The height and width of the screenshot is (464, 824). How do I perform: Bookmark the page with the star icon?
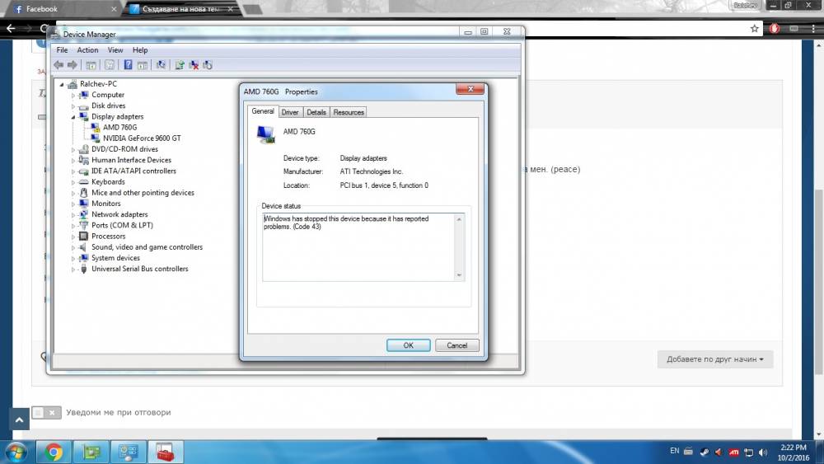[755, 28]
